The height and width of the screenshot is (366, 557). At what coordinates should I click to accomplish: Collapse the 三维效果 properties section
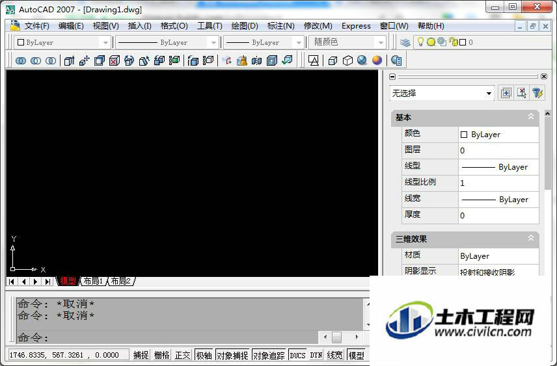531,238
